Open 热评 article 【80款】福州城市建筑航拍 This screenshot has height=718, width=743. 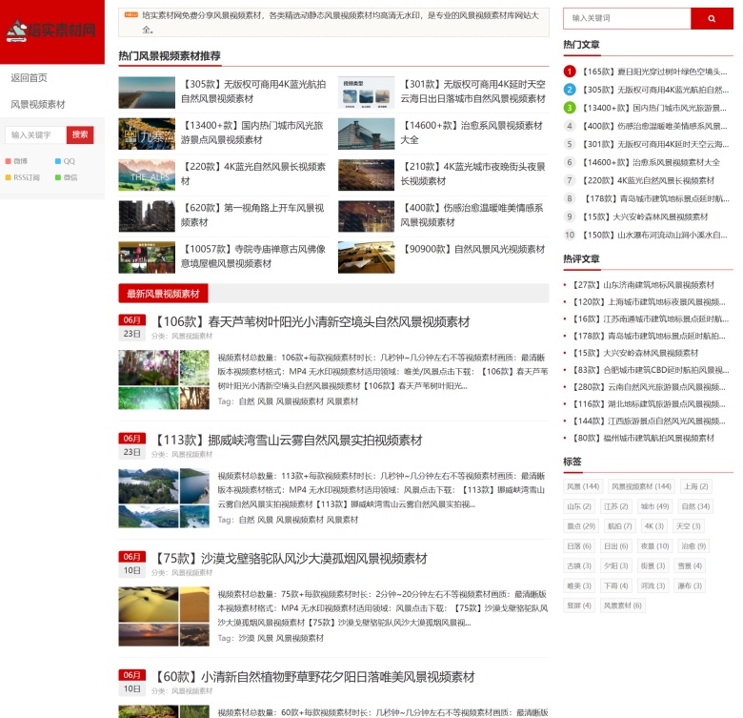point(643,439)
